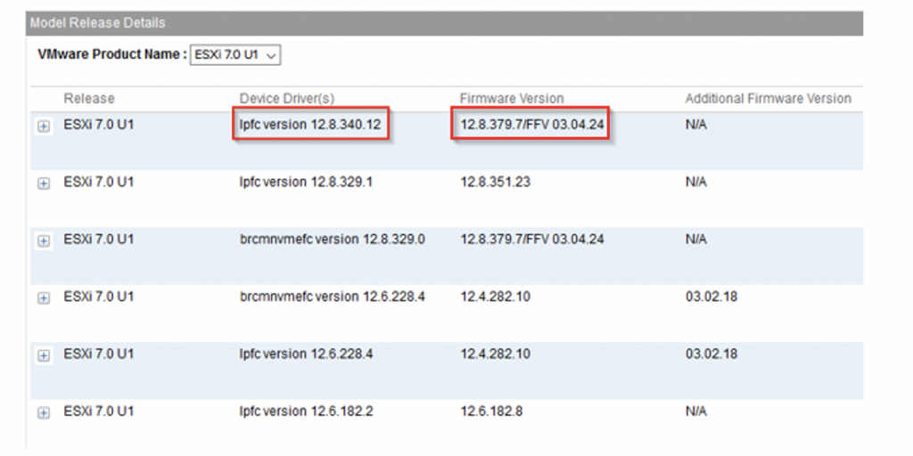Viewport: 913px width, 456px height.
Task: Click firmware 12.8.379.7/FFV 03.04.24 in the brcmnvmefc 12.8.329.0 row
Action: point(531,239)
